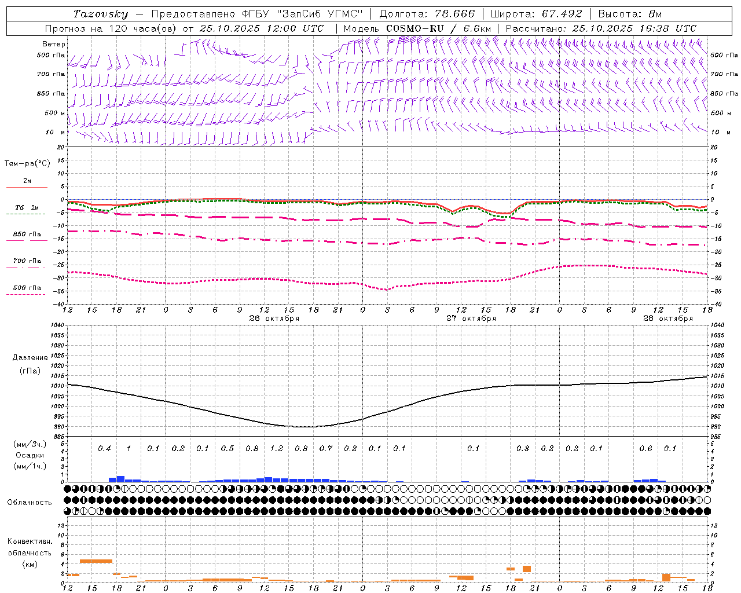
Task: Click the "0.4" precipitation value
Action: 104,448
